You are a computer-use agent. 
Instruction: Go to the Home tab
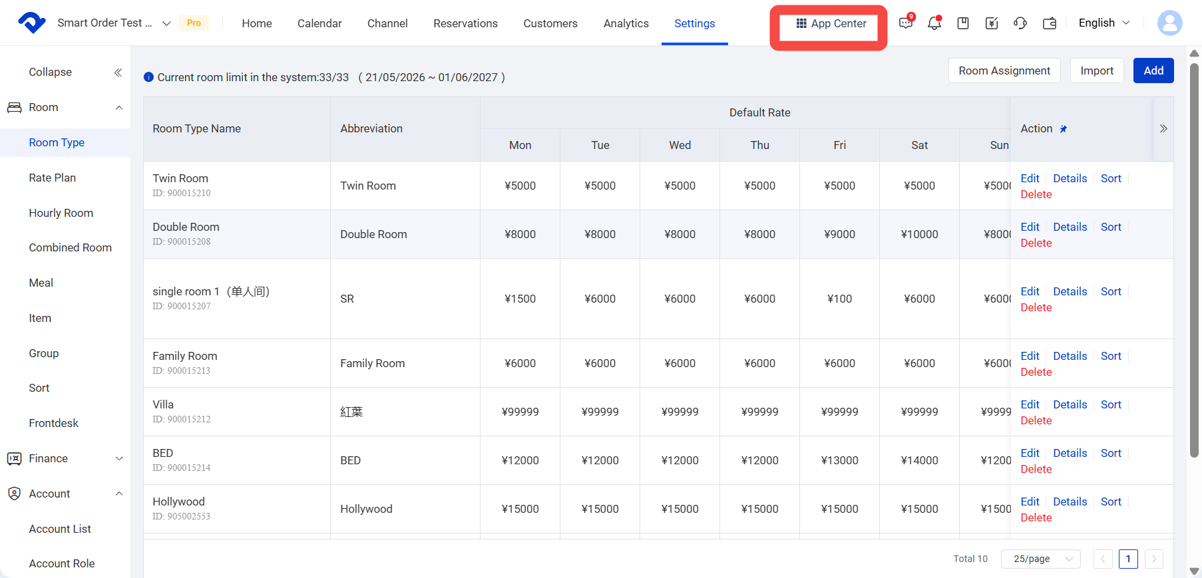click(257, 23)
